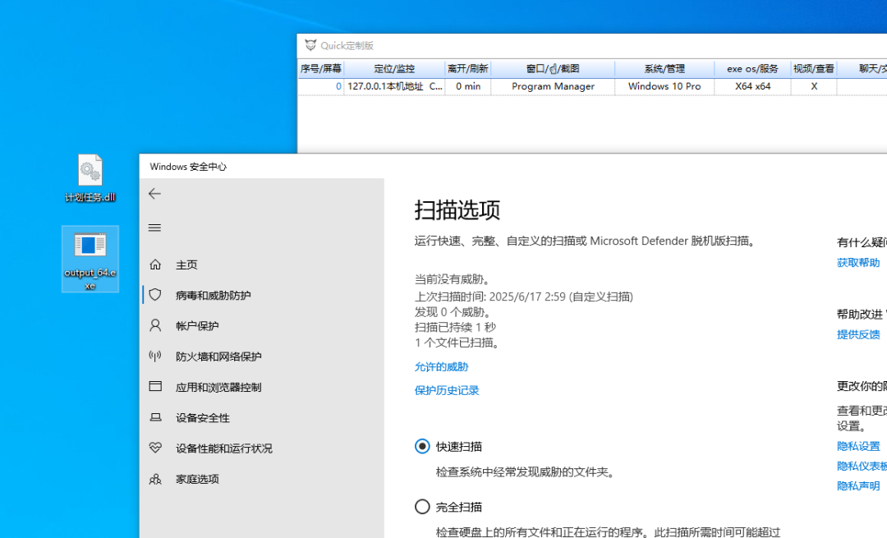Screen dimensions: 887x538
Task: Select the output_64.exe desktop icon
Action: pos(90,259)
